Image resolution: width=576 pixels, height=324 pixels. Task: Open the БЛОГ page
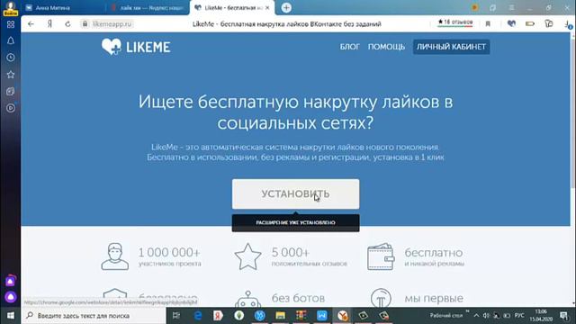[x=349, y=47]
